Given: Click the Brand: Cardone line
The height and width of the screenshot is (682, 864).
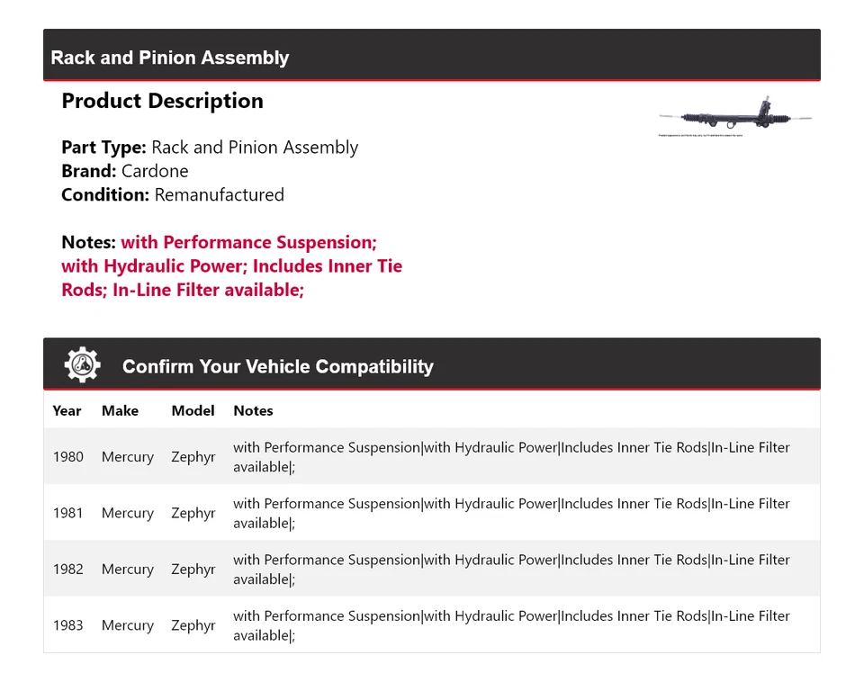Looking at the screenshot, I should (125, 171).
